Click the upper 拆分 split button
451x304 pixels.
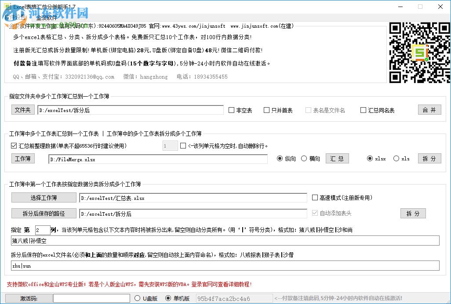[x=429, y=159]
